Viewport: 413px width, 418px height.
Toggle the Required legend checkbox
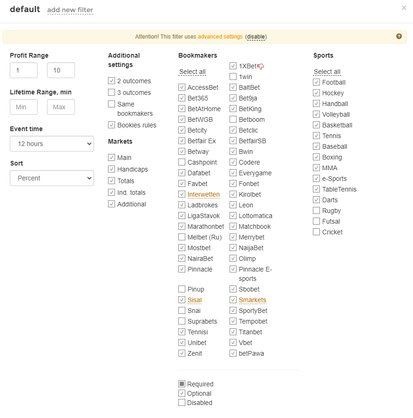pos(182,384)
